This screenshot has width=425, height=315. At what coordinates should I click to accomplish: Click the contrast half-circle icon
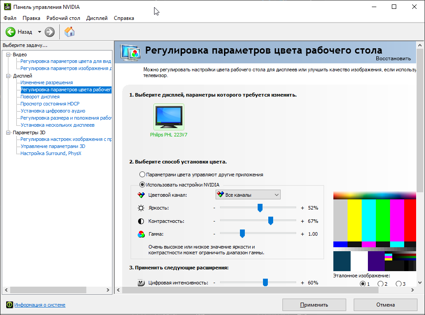pyautogui.click(x=141, y=221)
